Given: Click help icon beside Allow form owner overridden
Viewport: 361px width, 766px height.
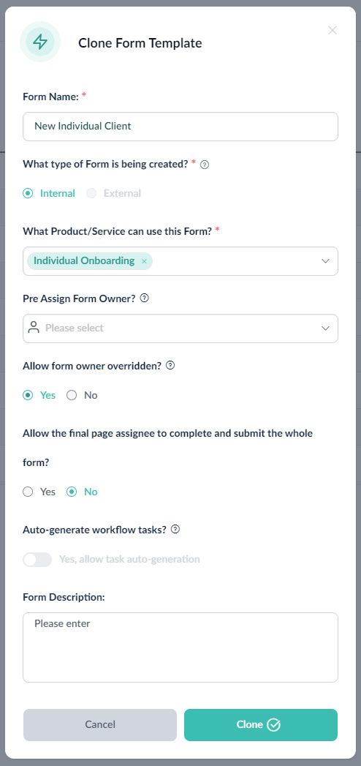Looking at the screenshot, I should click(170, 365).
